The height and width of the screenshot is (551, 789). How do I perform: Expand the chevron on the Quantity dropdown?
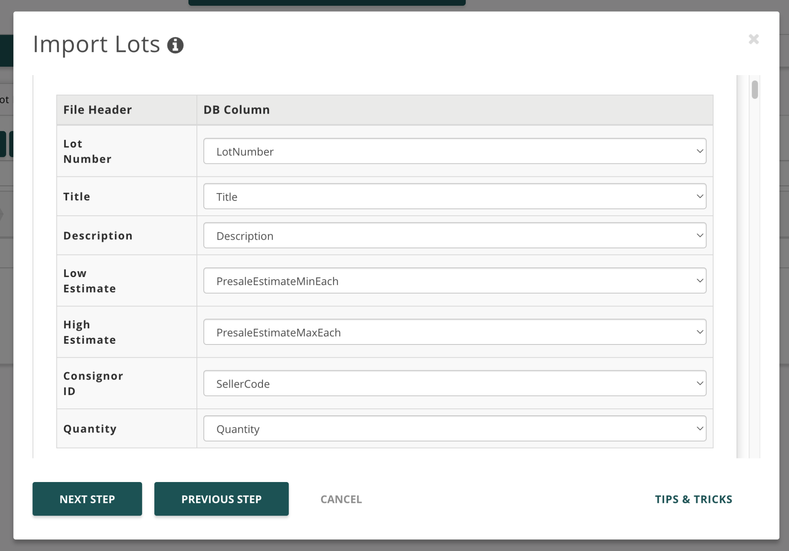coord(700,428)
